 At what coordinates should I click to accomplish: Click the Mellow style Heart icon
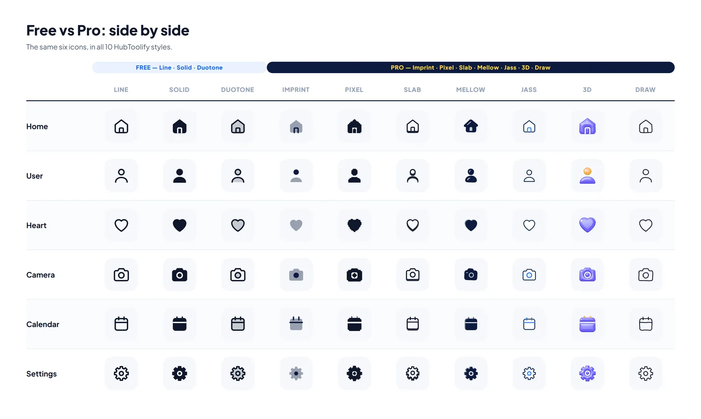coord(471,225)
